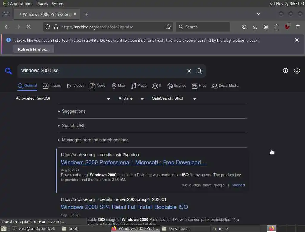Open the search preferences gear icon

pos(297,70)
